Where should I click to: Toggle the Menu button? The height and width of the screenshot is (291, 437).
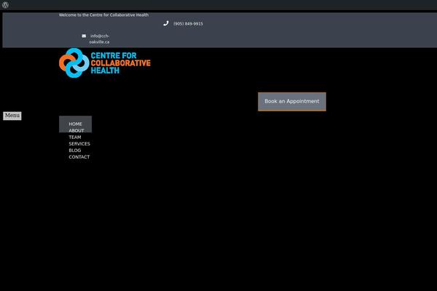12,116
